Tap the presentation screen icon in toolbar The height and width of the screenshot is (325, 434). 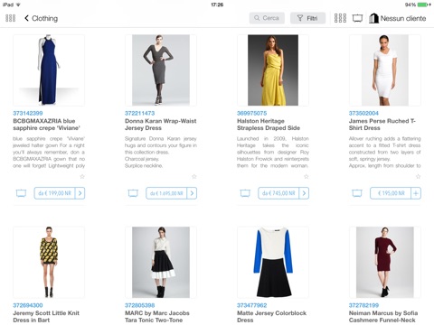tap(357, 18)
